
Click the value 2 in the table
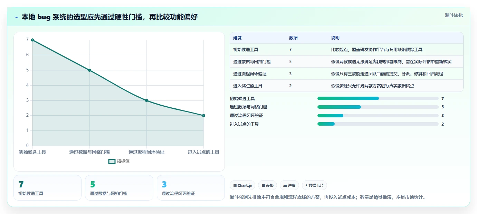point(290,86)
